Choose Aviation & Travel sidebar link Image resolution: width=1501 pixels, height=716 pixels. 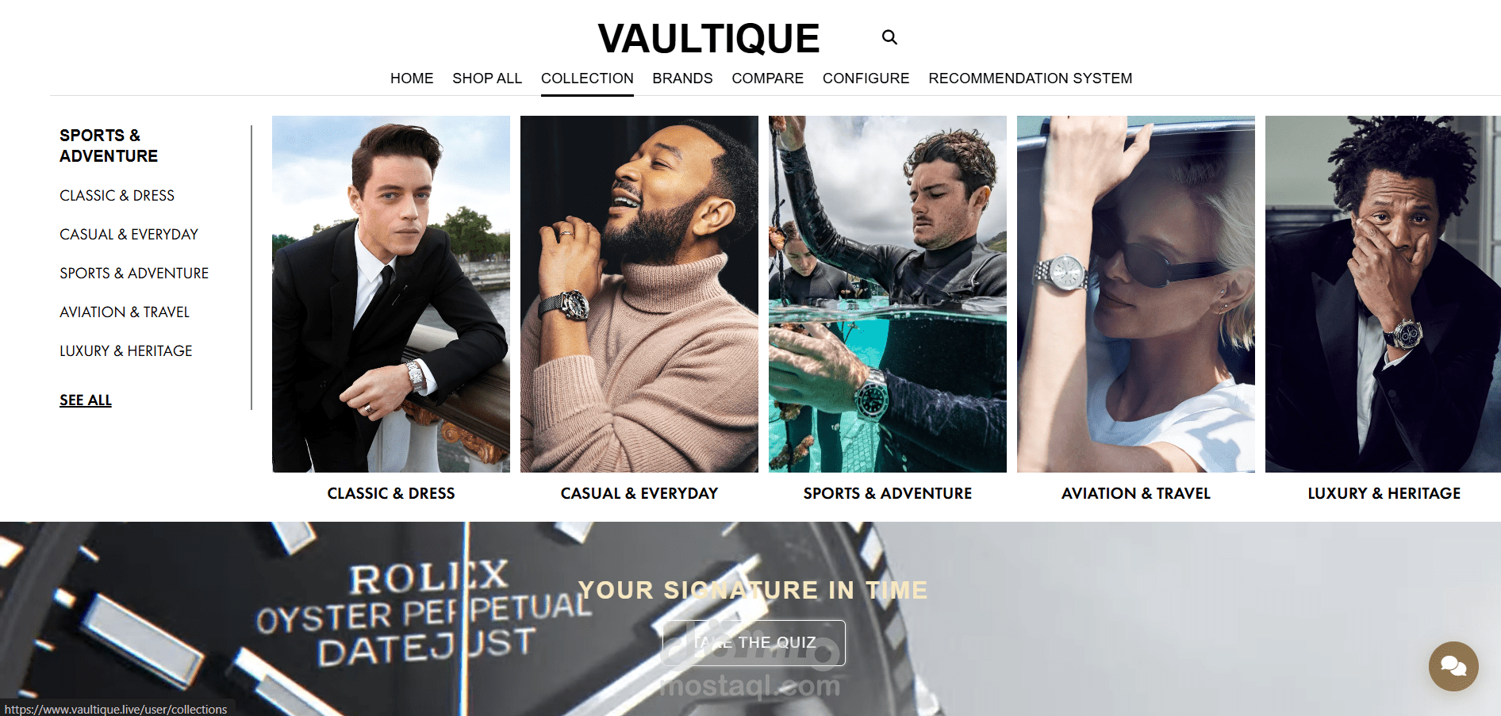[125, 312]
